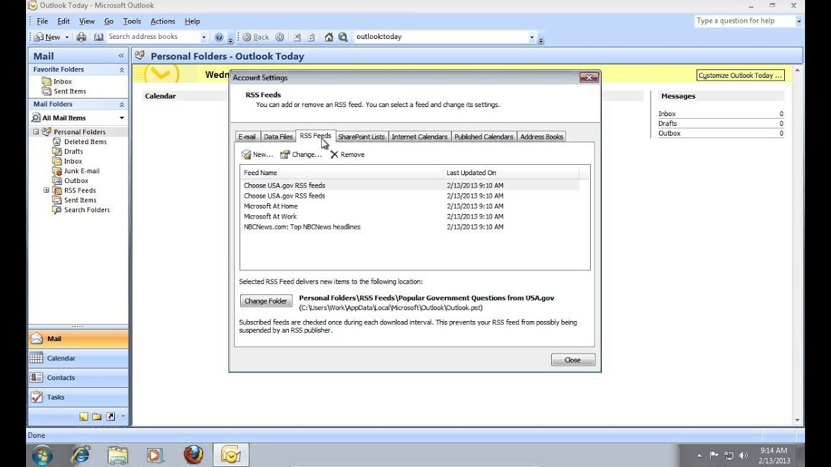Click the Help question mark icon
Viewport: 831px width, 467px height.
point(219,37)
